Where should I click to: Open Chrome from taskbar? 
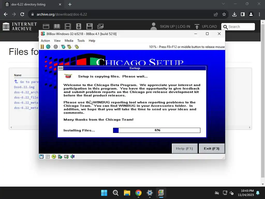(138, 193)
